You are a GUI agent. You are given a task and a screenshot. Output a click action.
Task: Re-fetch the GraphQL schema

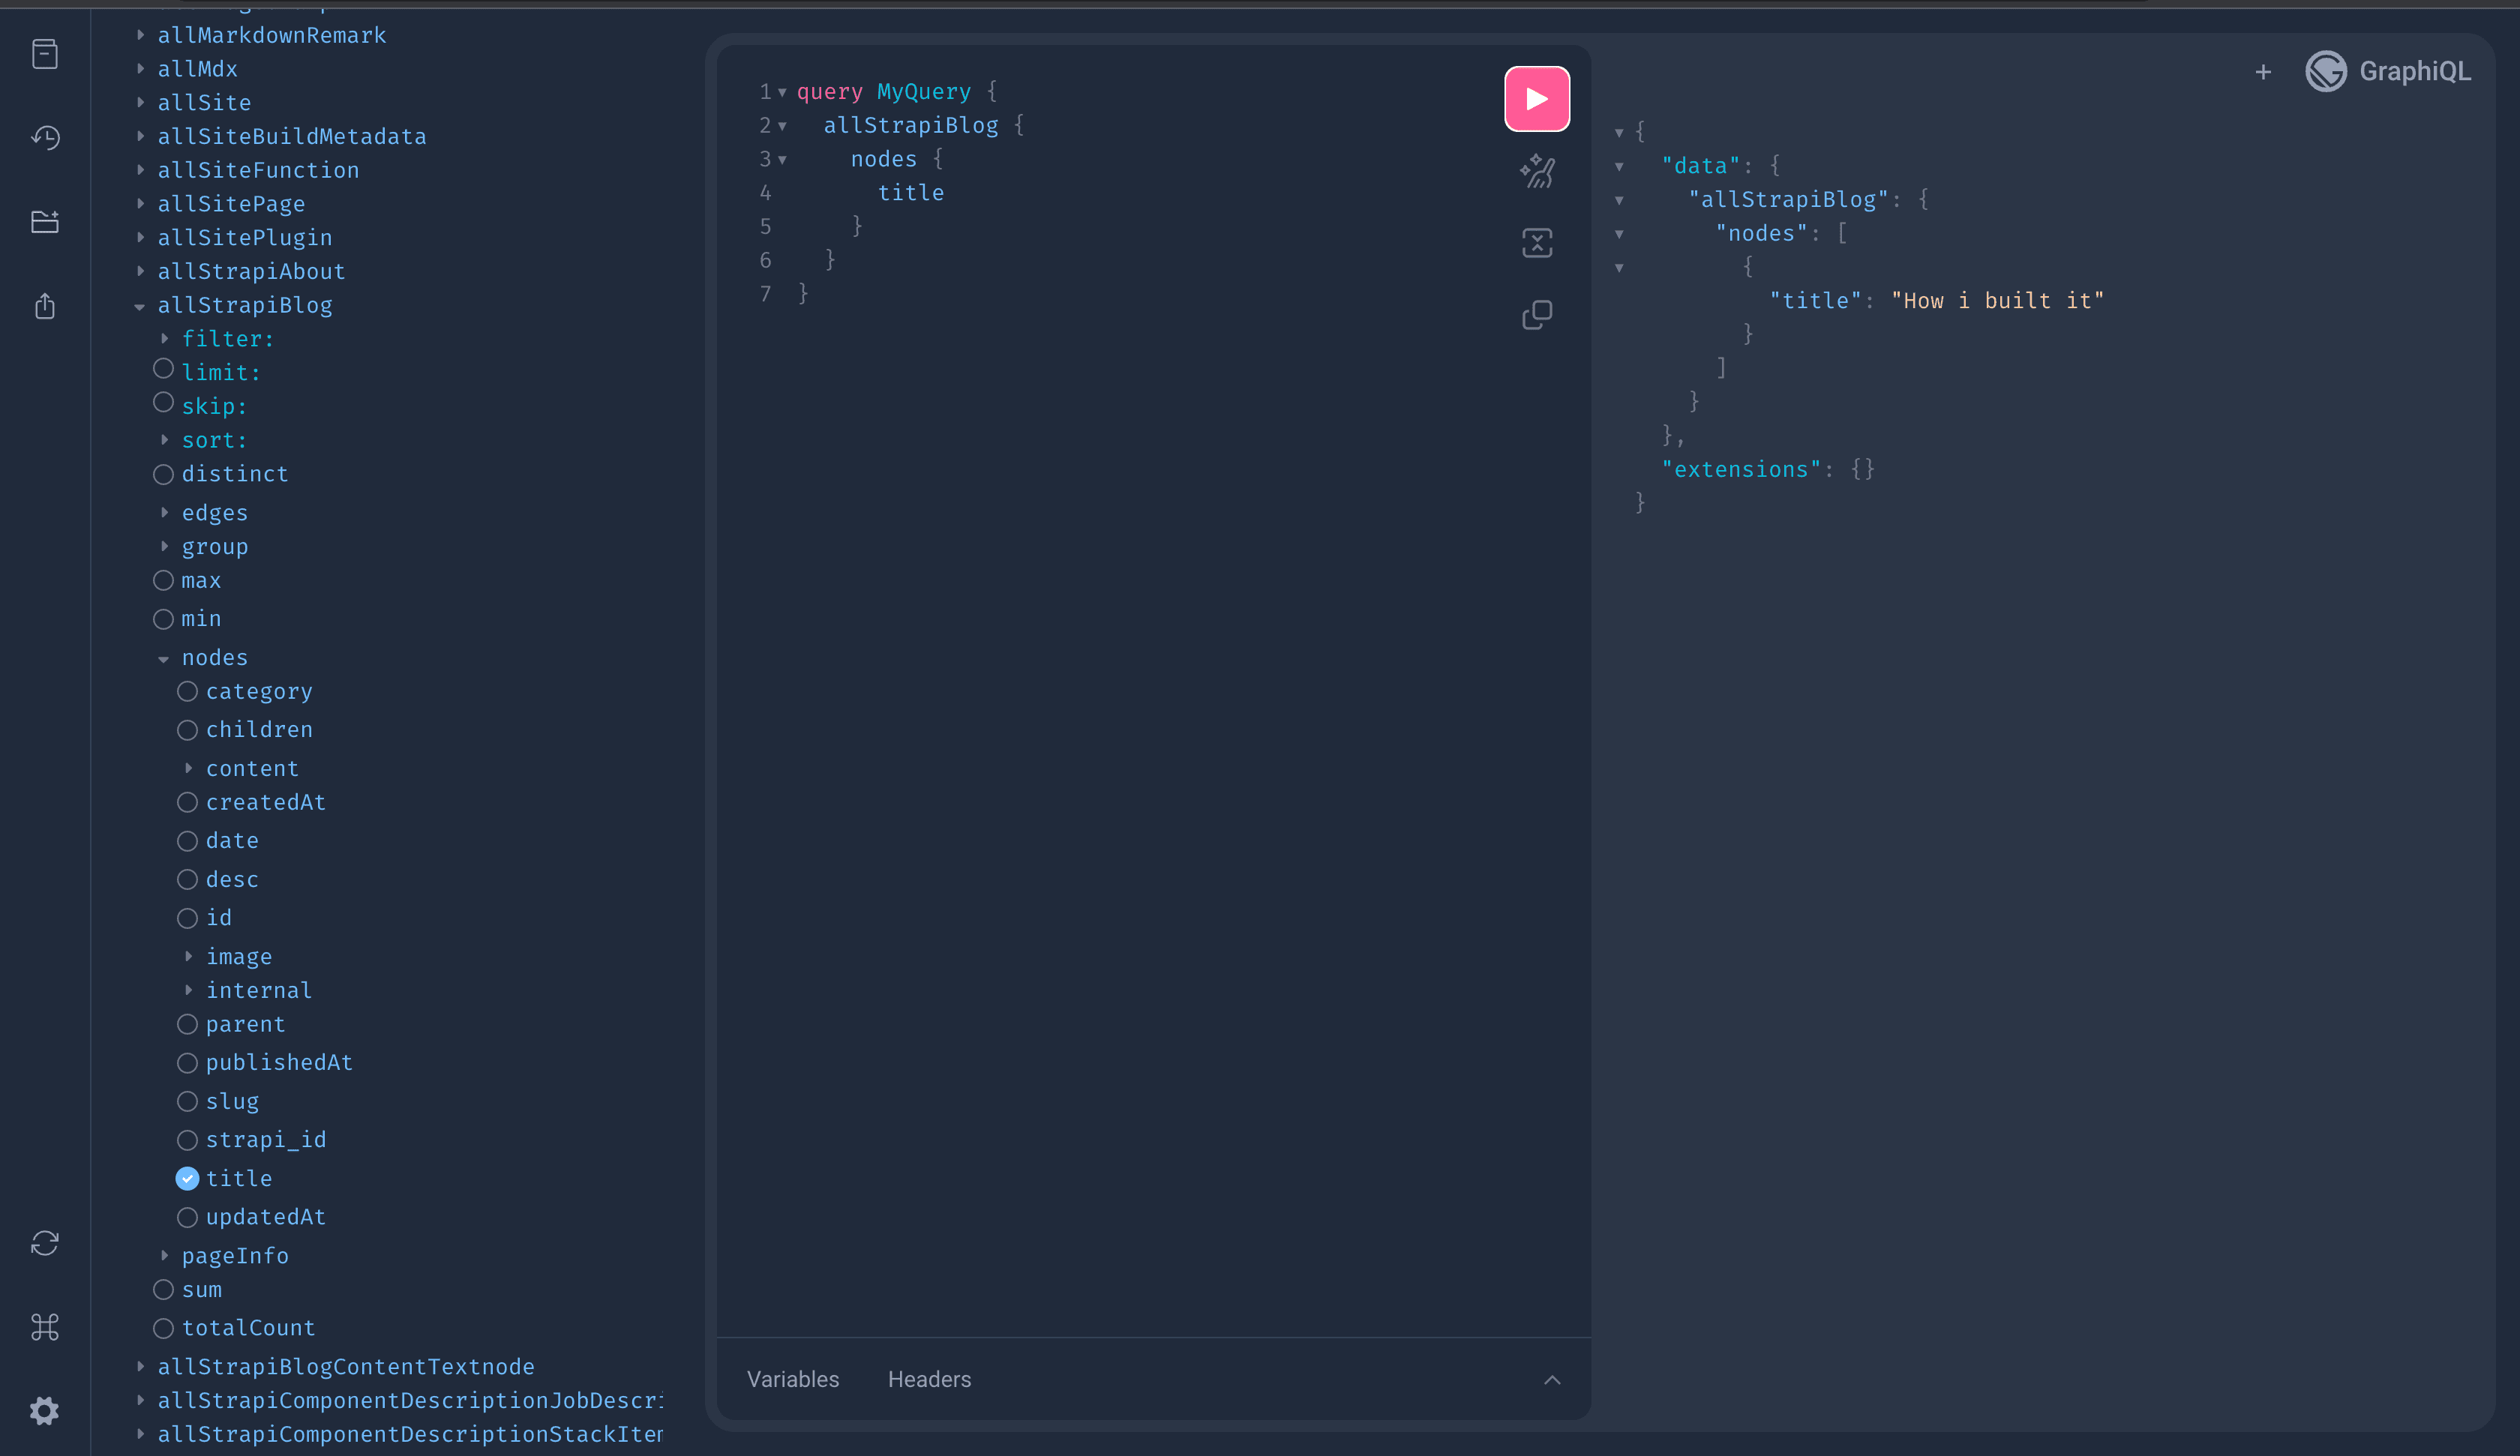click(x=45, y=1243)
